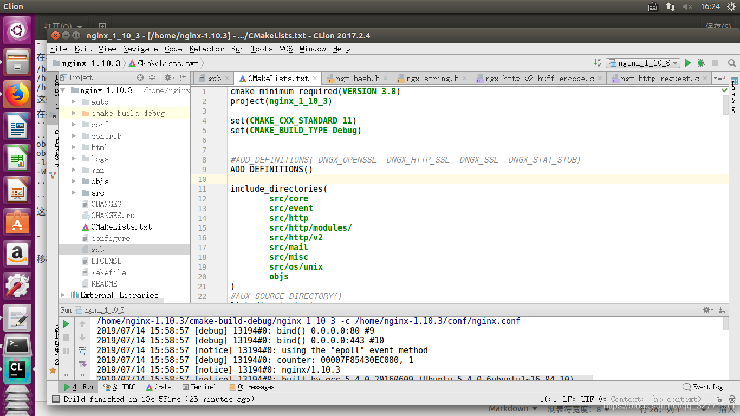Open the VCS menu
Image resolution: width=740 pixels, height=416 pixels.
[x=286, y=49]
